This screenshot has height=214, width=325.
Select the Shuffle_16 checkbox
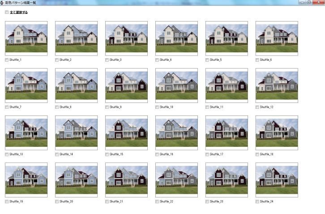[x=157, y=154]
